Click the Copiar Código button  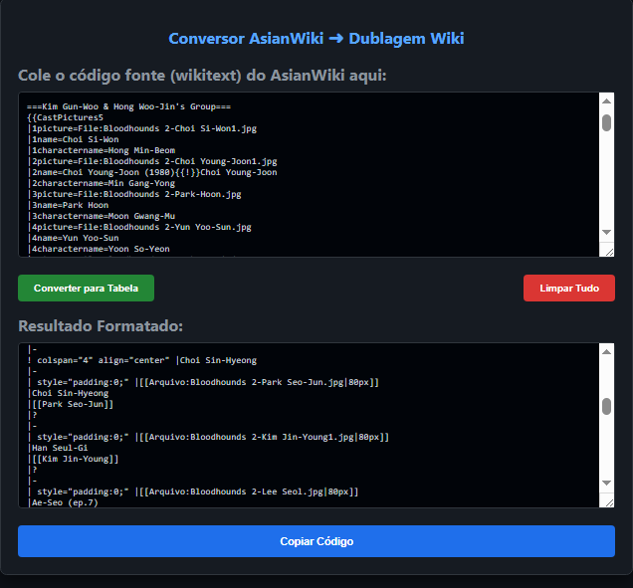(x=316, y=541)
